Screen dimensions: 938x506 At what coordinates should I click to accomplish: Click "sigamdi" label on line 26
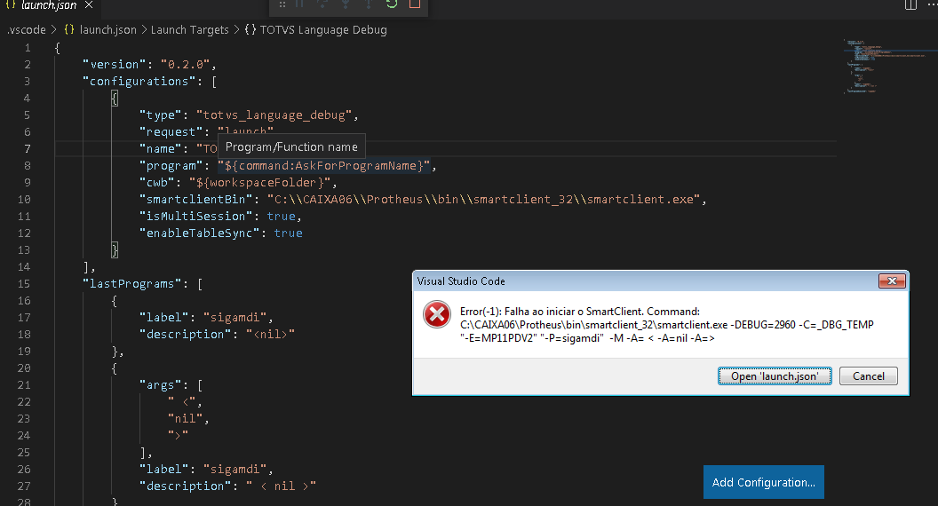pyautogui.click(x=234, y=469)
